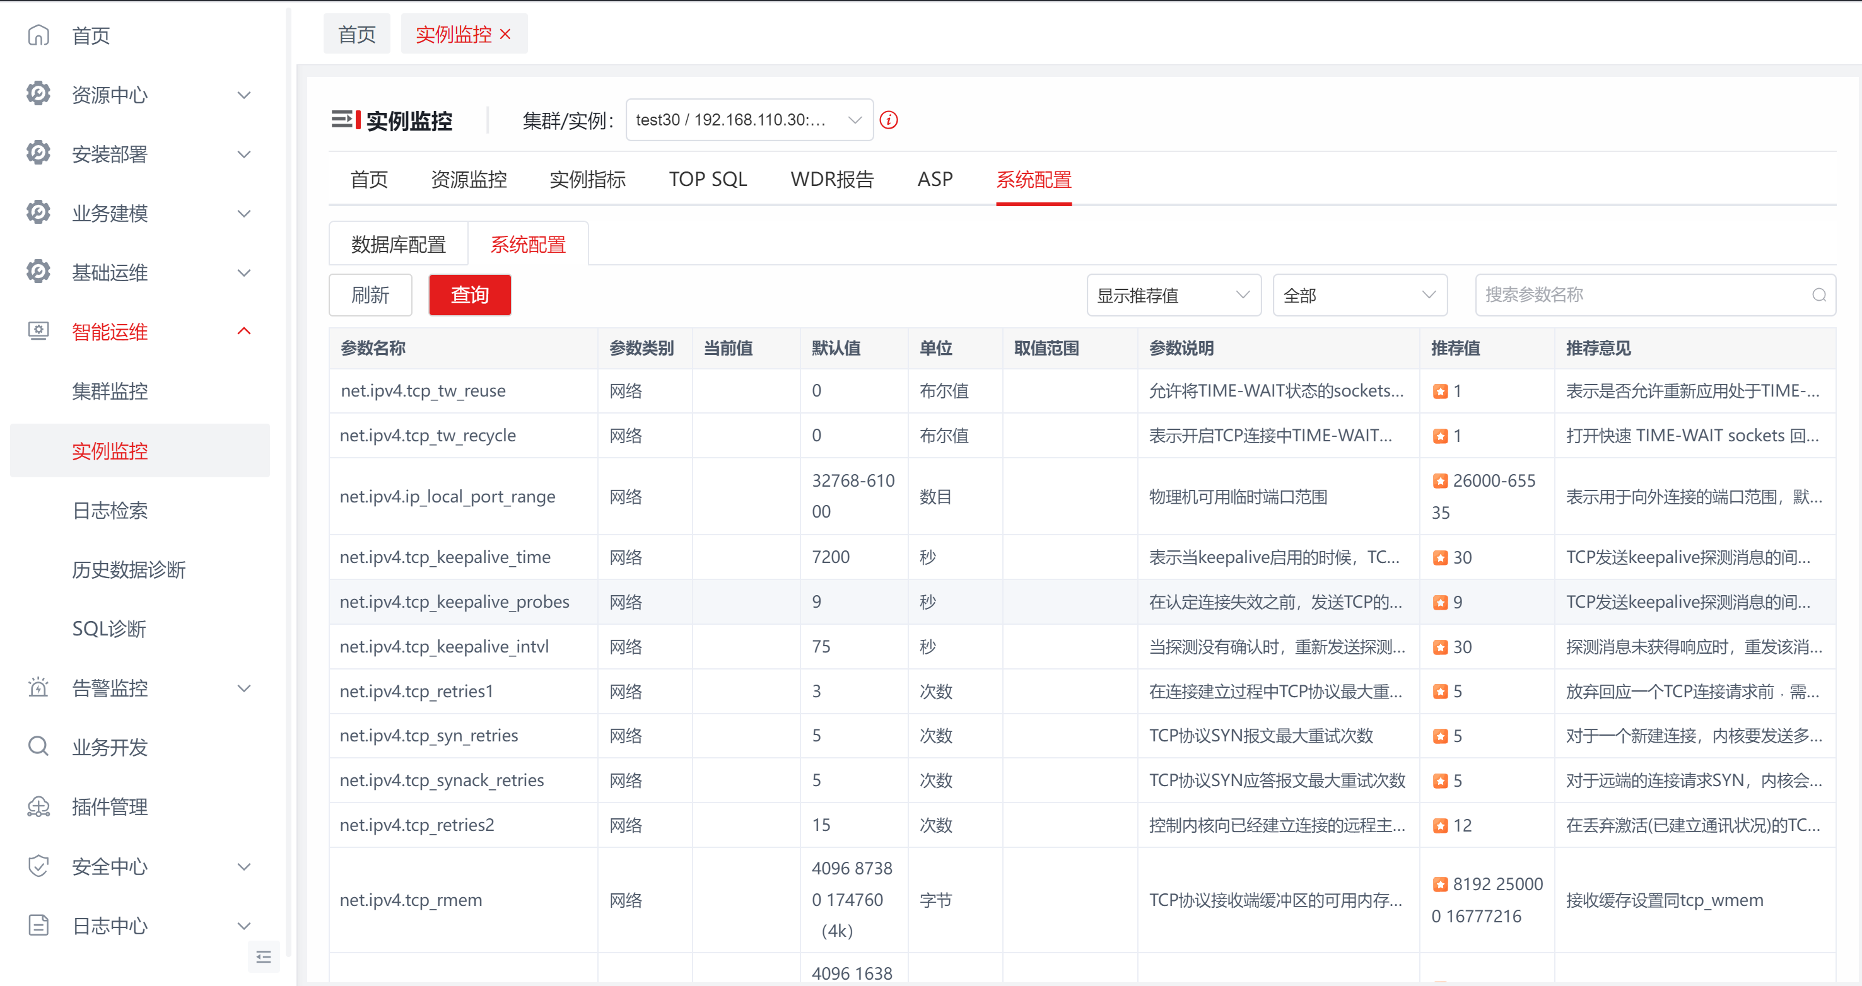The image size is (1862, 986).
Task: Click the home icon in the sidebar
Action: (38, 35)
